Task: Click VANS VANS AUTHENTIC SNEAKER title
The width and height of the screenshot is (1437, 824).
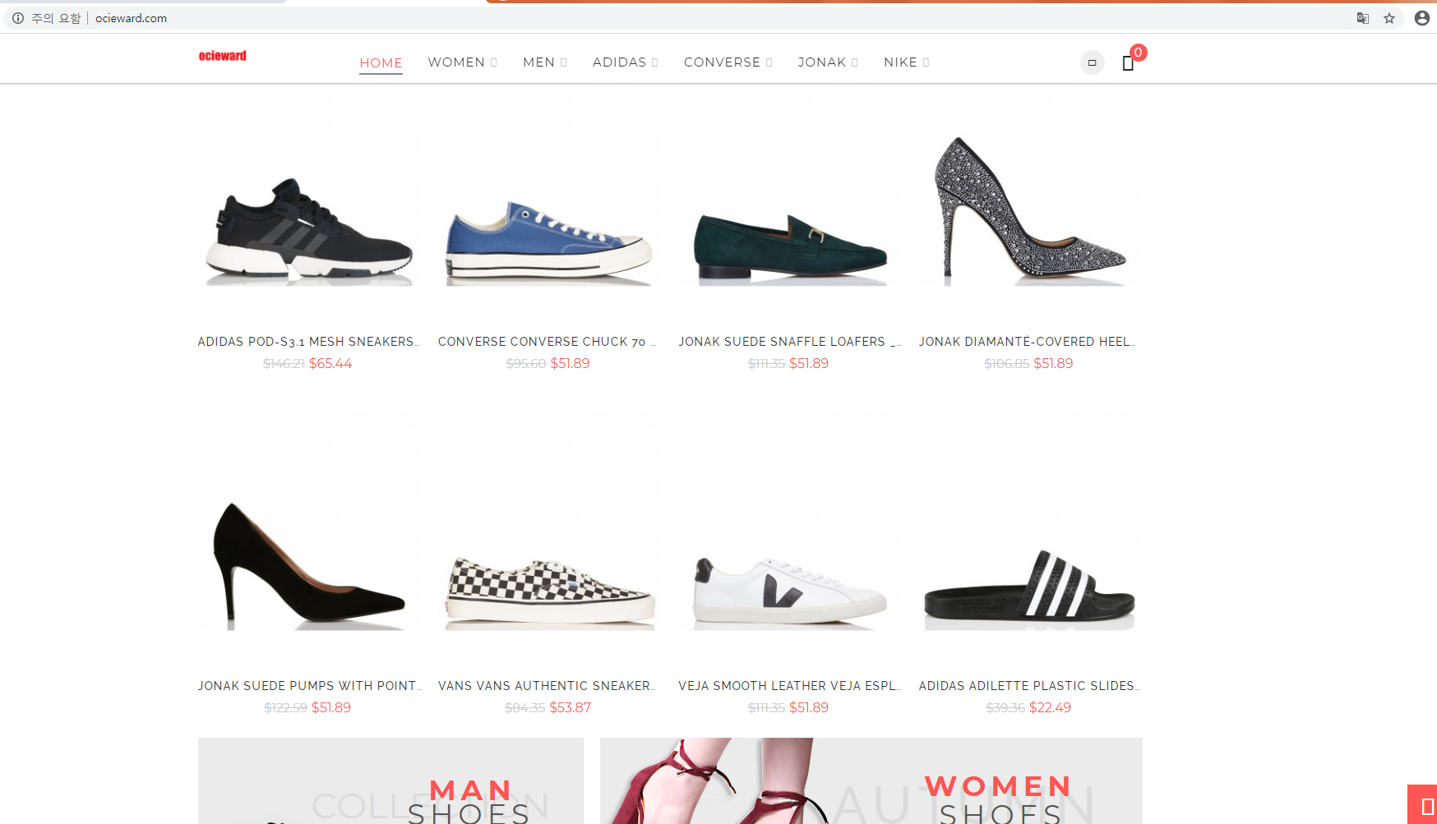Action: coord(547,686)
